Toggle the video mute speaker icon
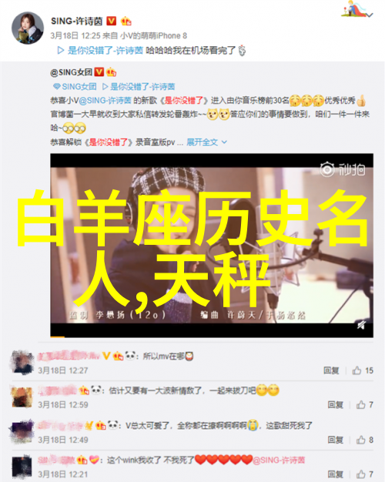 pyautogui.click(x=361, y=325)
